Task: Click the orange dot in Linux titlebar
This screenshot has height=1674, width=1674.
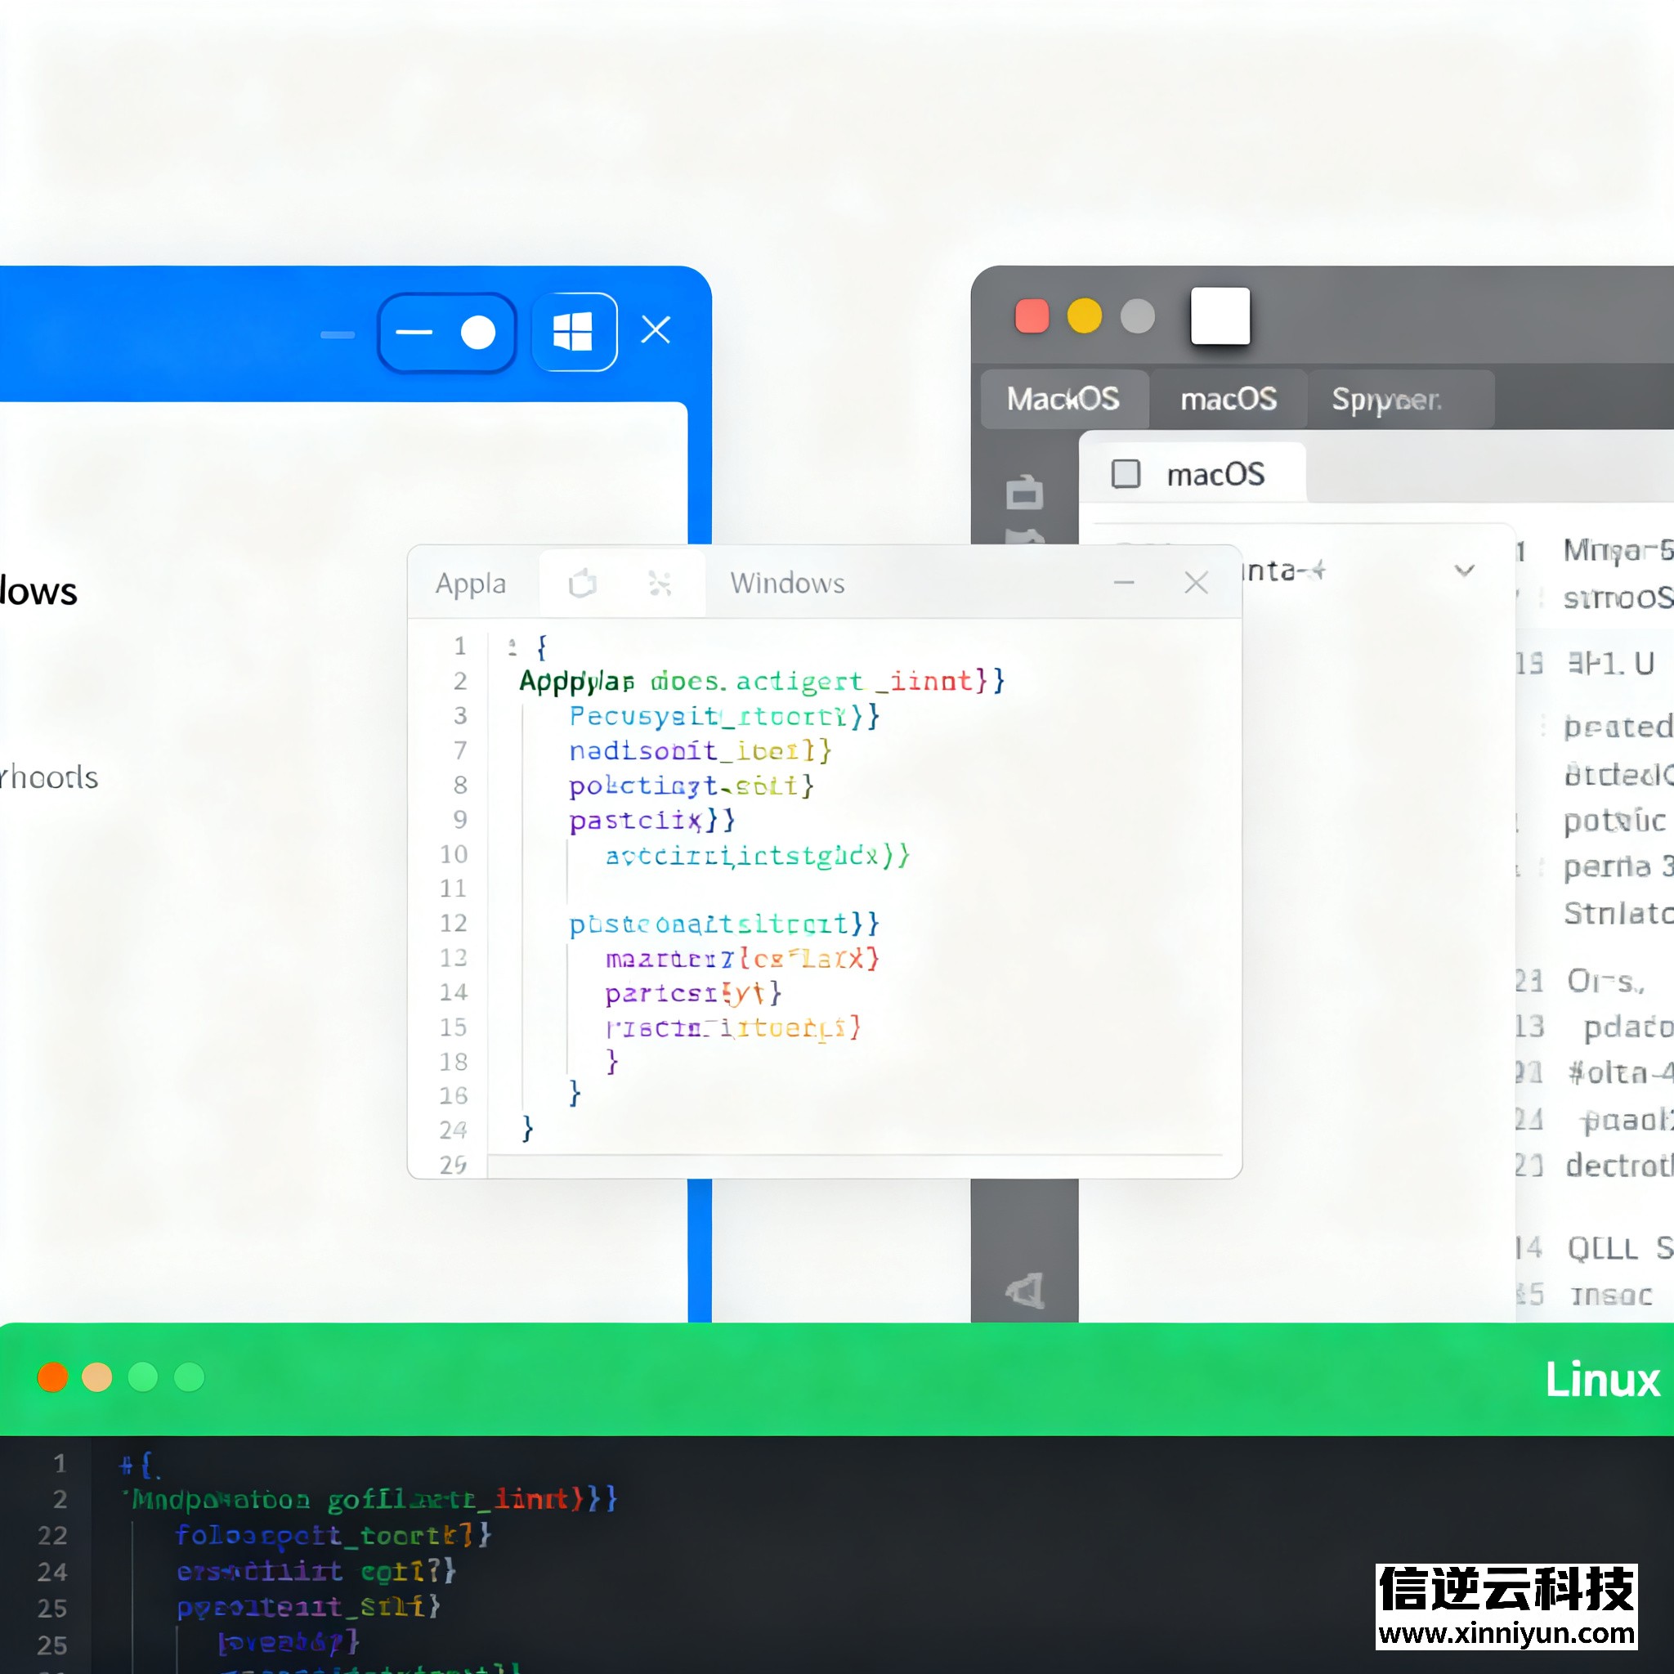Action: coord(53,1376)
